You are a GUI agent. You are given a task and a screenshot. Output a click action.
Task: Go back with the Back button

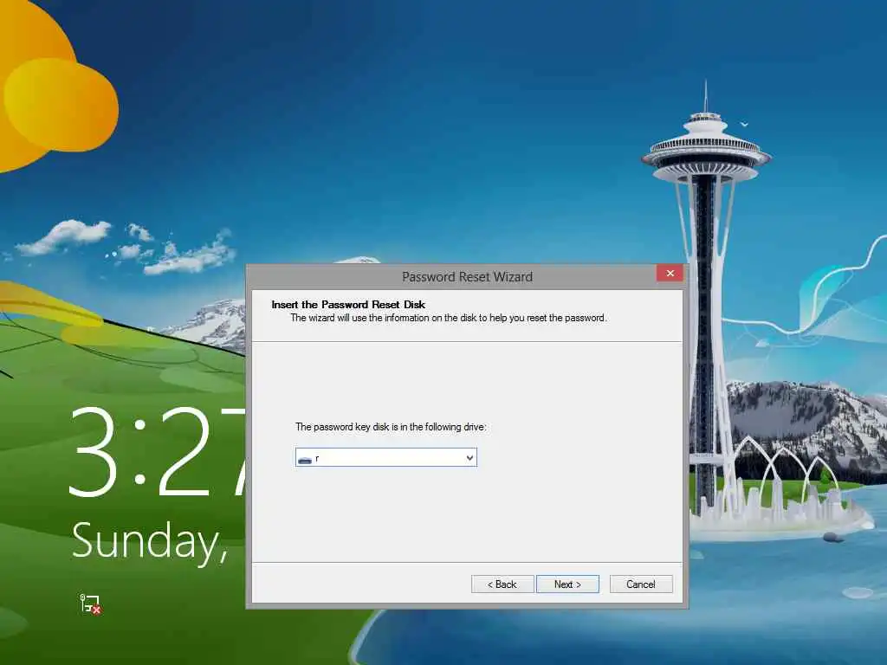tap(502, 584)
